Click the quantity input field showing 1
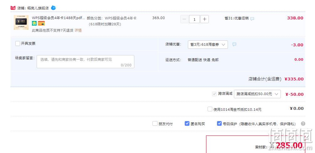 [194, 19]
